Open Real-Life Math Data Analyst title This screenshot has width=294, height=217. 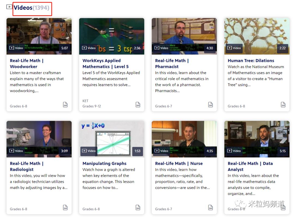(250, 166)
